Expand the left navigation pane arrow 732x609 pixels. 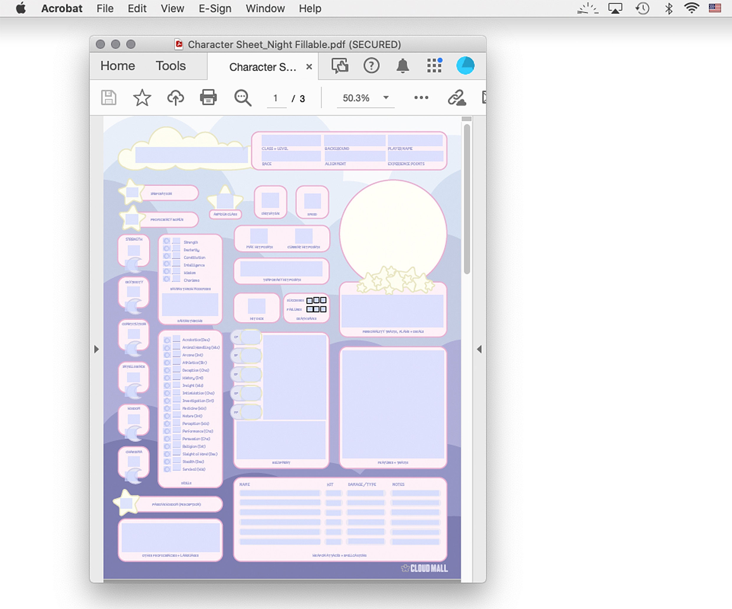coord(96,349)
